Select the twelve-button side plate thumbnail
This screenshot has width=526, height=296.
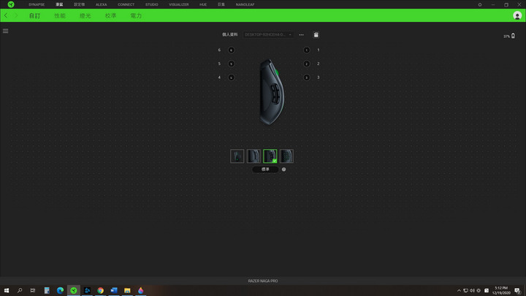click(x=286, y=156)
